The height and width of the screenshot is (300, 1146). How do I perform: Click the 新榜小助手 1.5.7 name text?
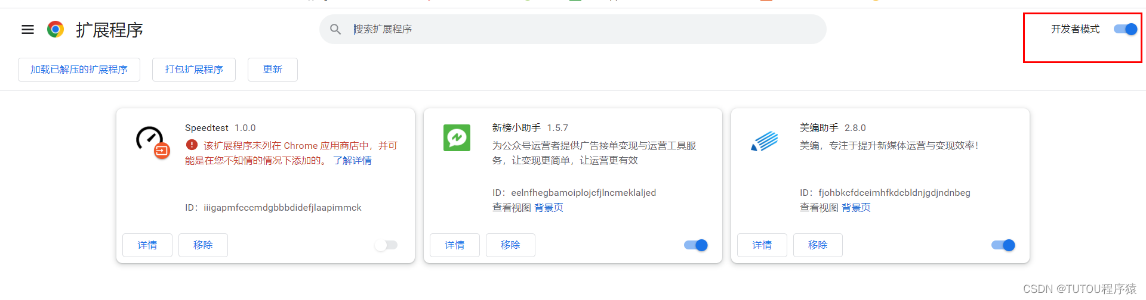(530, 128)
